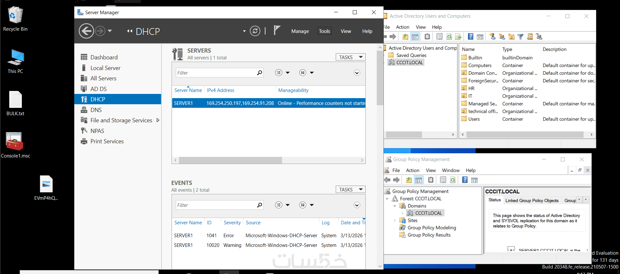The image size is (620, 274).
Task: Collapse the Domains node in Group Policy tree
Action: (x=394, y=206)
